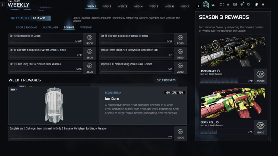Show more weeks with right chevron

(x=198, y=6)
